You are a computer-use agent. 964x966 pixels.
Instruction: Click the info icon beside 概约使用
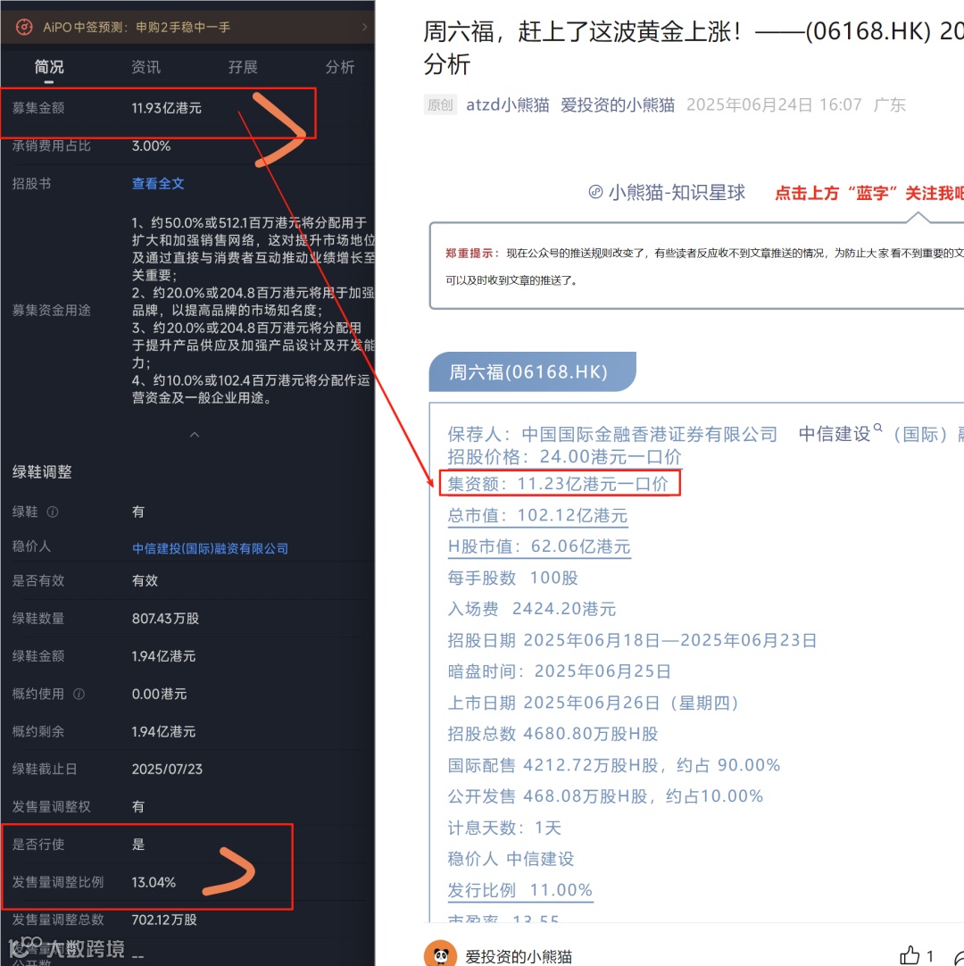79,695
